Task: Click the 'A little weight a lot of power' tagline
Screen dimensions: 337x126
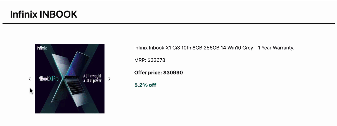Action: (x=92, y=78)
